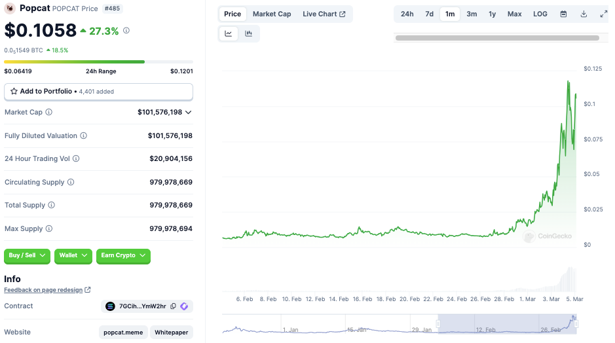Open the Whitepaper link

click(x=172, y=333)
